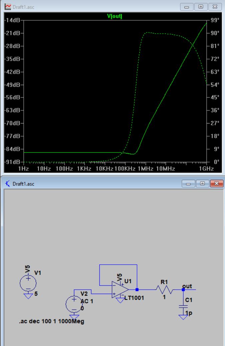Image resolution: width=225 pixels, height=346 pixels.
Task: Click the ground symbol under capacitor C1
Action: [x=183, y=317]
